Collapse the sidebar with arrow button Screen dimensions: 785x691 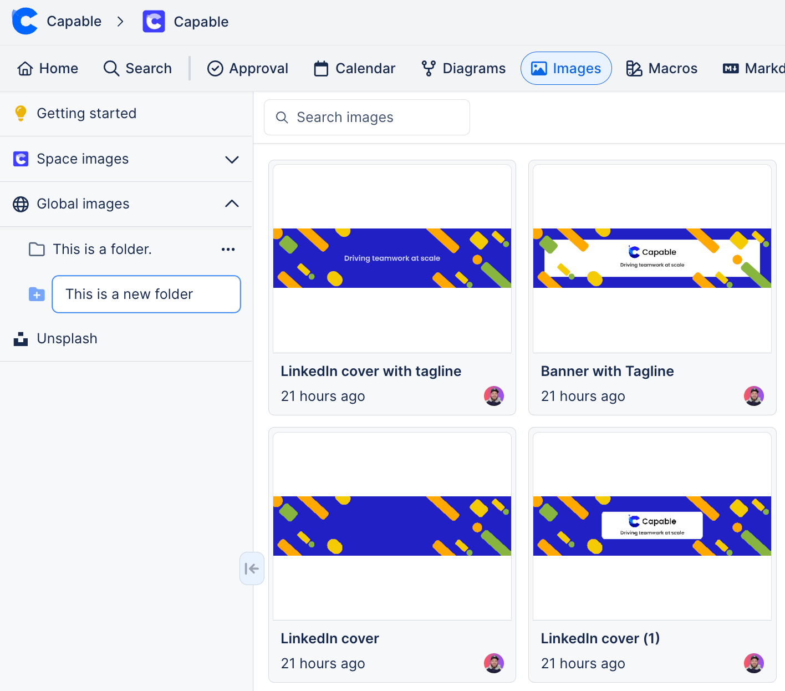pyautogui.click(x=252, y=568)
